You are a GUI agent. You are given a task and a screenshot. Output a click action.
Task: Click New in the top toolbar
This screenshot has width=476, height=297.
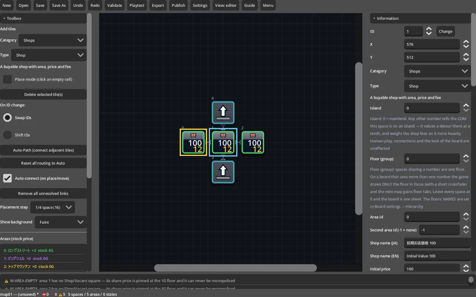point(7,5)
